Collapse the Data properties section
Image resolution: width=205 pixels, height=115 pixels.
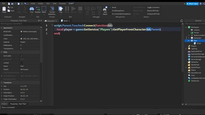2,52
